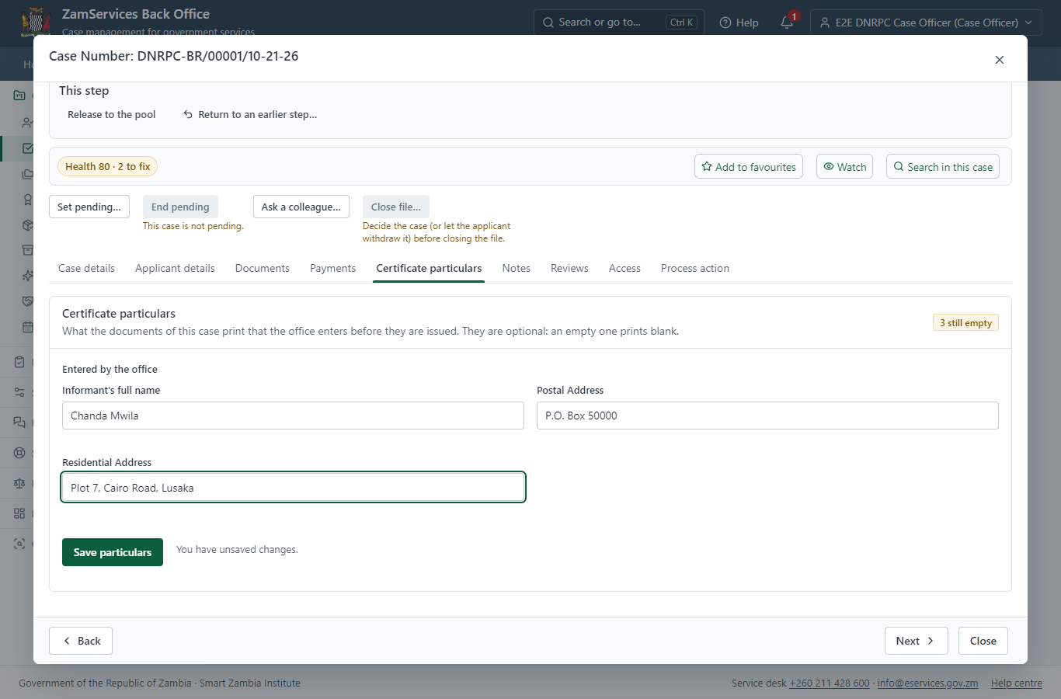Open the calendar icon in the sidebar
This screenshot has height=699, width=1061.
(28, 327)
